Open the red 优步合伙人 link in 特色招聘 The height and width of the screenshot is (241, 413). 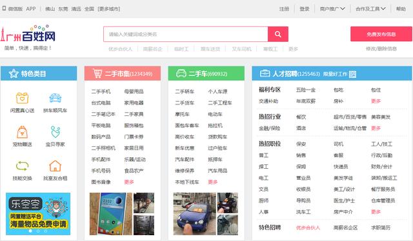(308, 227)
